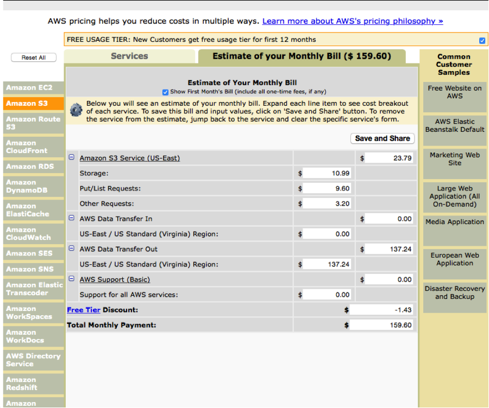
Task: Toggle Show First Month's Bill checkbox
Action: point(165,92)
